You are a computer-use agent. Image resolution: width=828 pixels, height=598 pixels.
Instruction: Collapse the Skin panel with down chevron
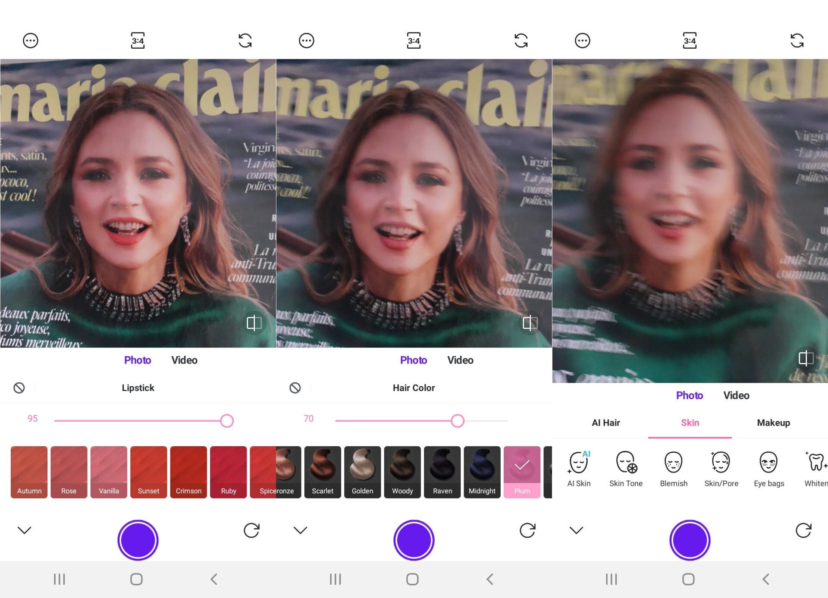point(576,530)
